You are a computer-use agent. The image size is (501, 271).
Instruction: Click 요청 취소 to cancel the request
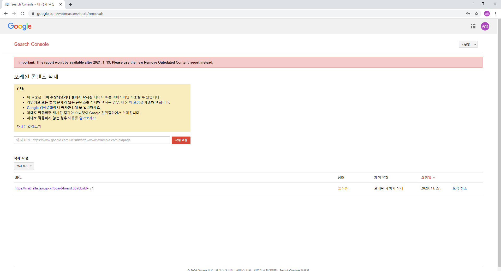pos(460,188)
